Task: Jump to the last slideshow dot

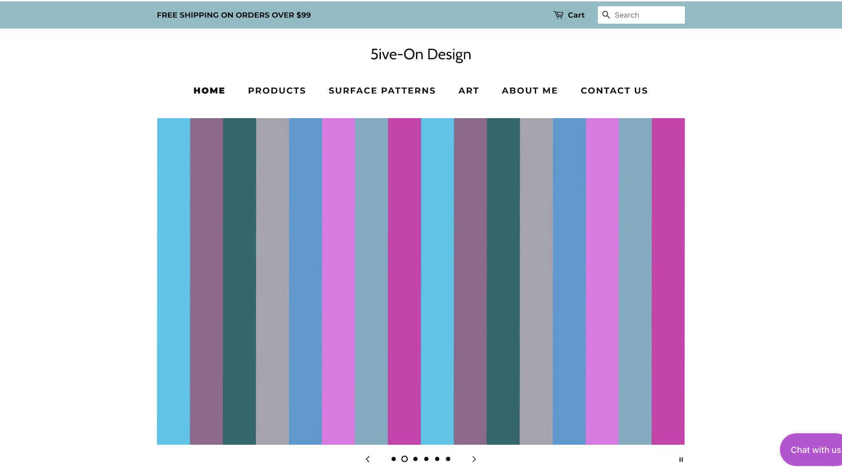Action: 448,459
